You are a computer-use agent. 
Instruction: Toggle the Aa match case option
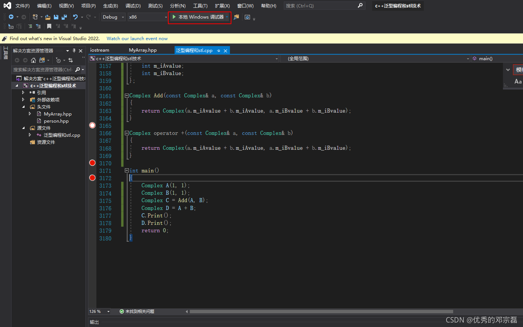(518, 81)
